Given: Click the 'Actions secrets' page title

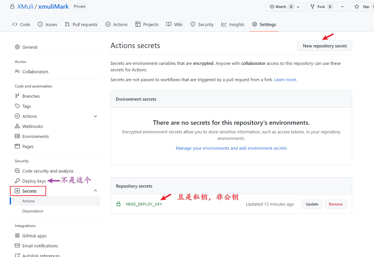Looking at the screenshot, I should click(135, 46).
